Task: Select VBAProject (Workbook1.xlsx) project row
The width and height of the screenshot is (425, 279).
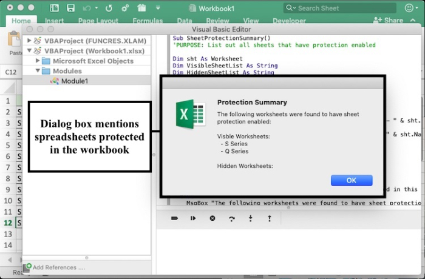Action: pyautogui.click(x=87, y=51)
